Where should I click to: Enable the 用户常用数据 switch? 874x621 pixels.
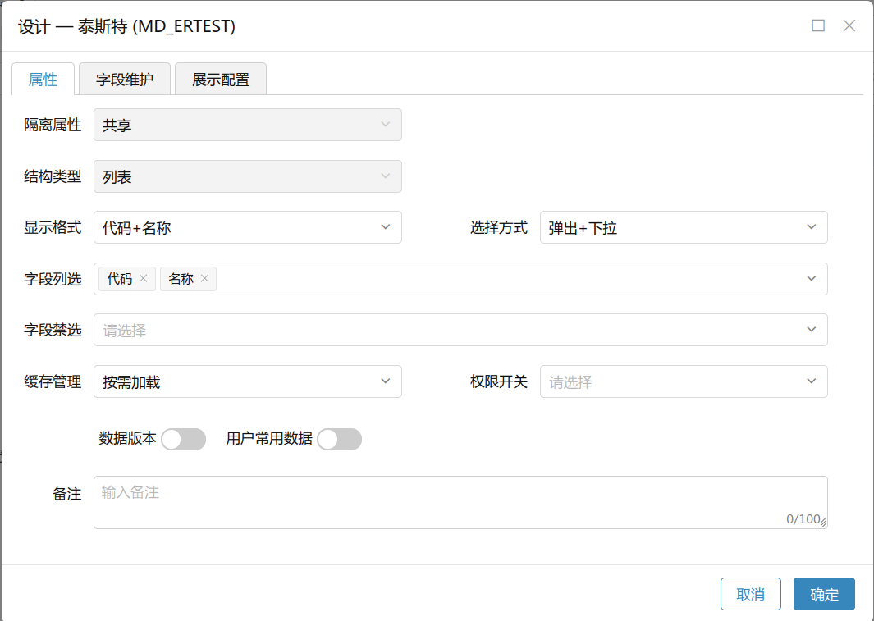[339, 440]
